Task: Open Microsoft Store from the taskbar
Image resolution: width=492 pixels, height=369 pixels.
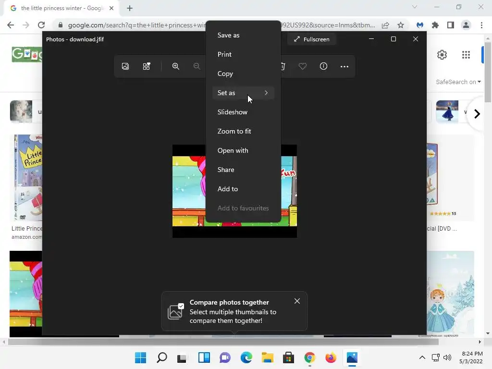Action: [288, 357]
